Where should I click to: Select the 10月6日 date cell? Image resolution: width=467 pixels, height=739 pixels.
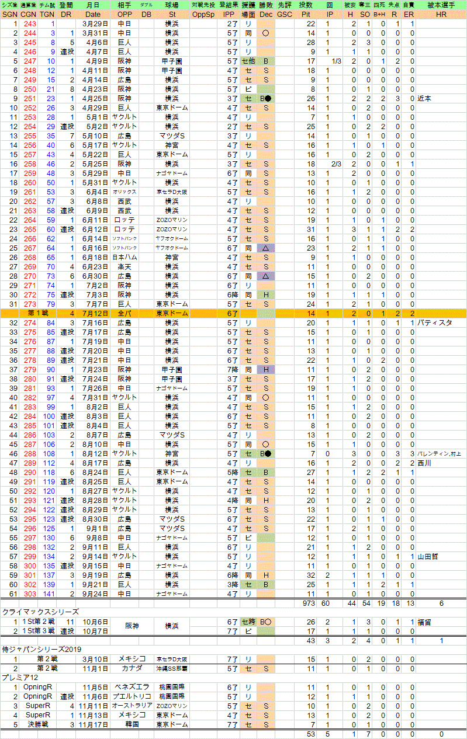coord(92,622)
